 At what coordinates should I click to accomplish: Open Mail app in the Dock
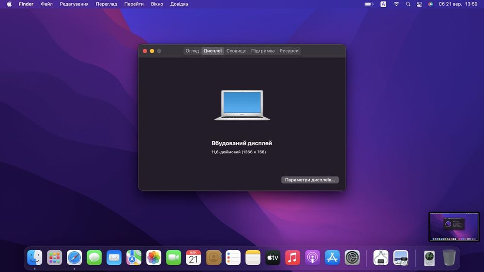(114, 257)
